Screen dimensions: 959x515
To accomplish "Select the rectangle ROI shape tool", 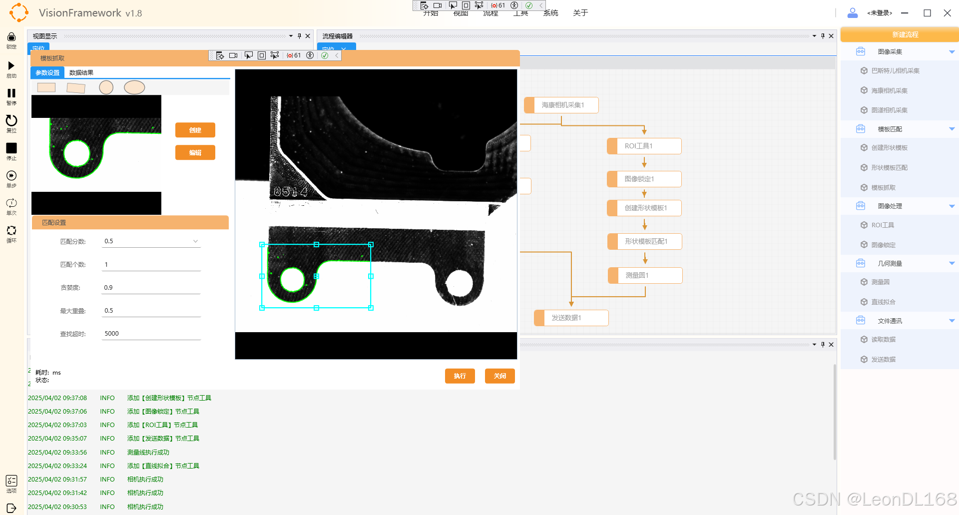I will 46,87.
